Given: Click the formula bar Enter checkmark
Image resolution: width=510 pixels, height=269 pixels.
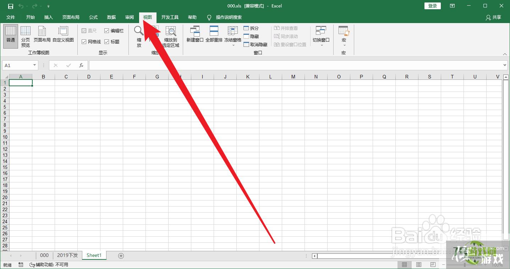Looking at the screenshot, I should tap(68, 65).
